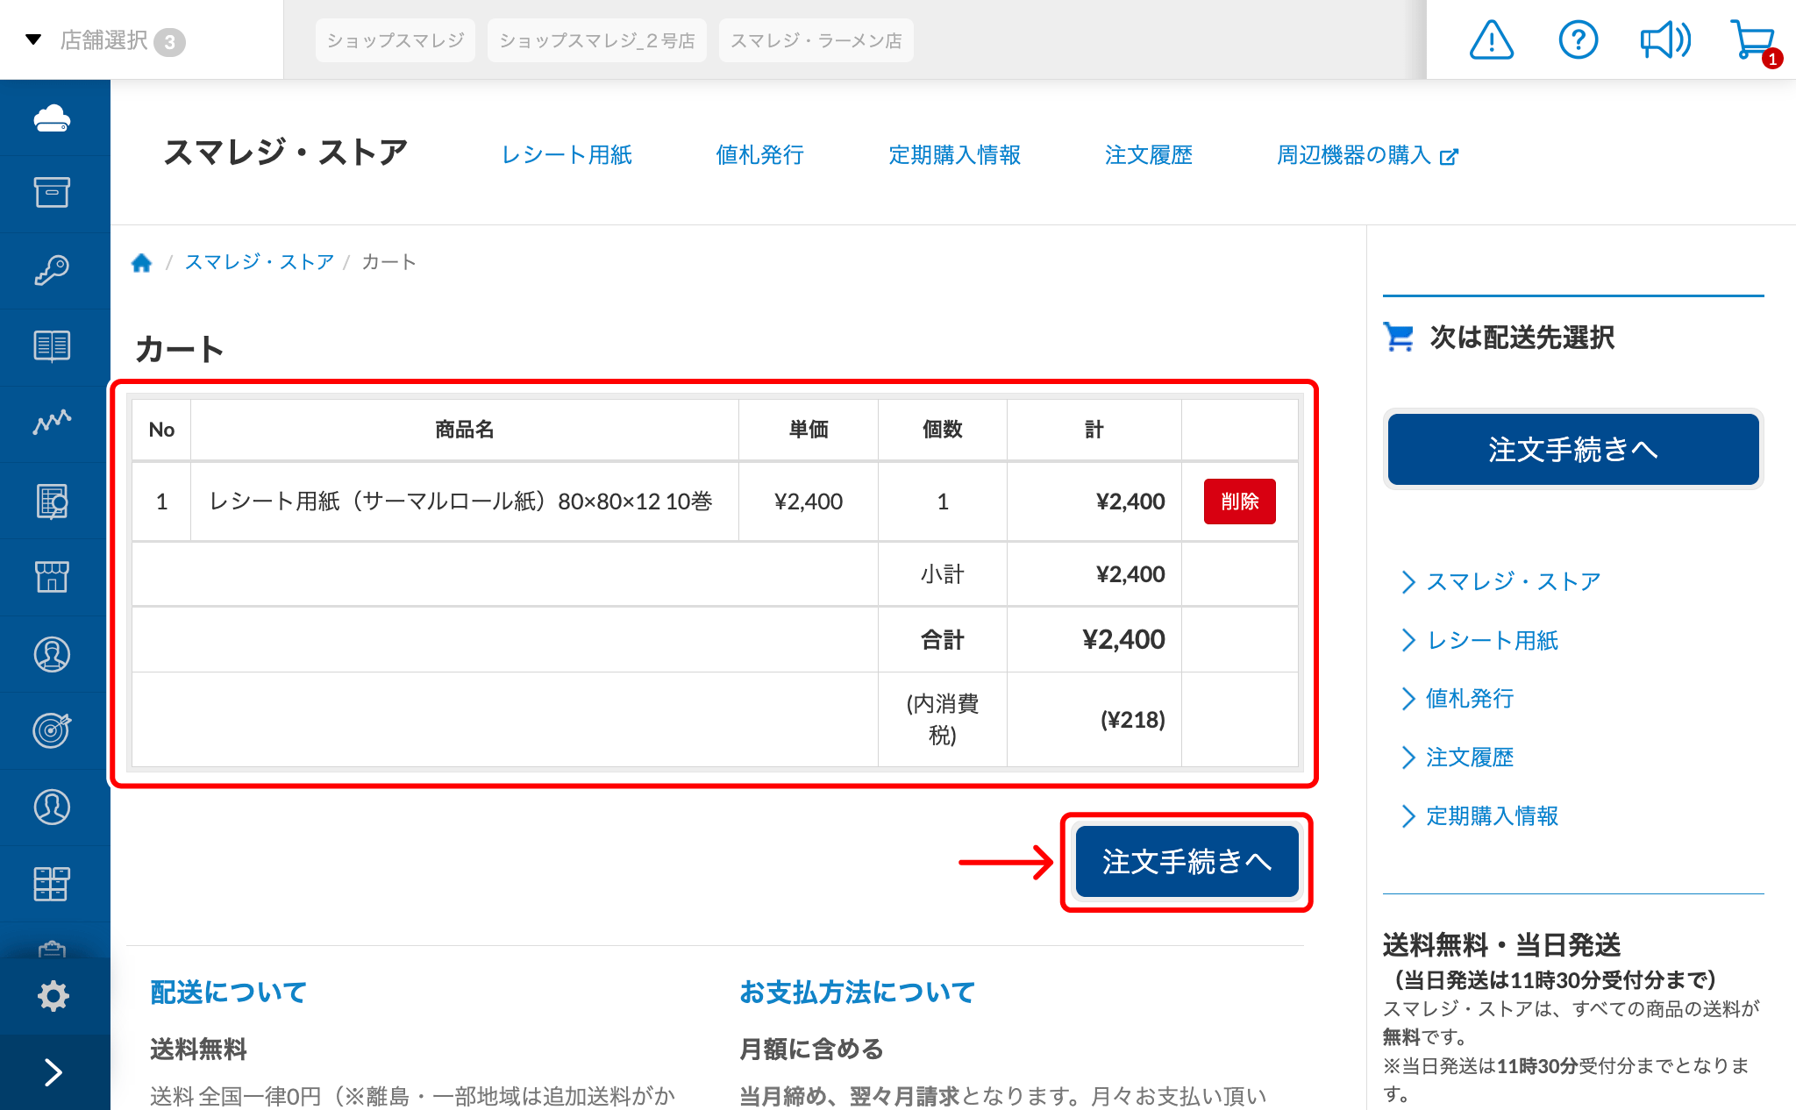This screenshot has height=1110, width=1796.
Task: Delete the receipt paper item with 削除
Action: tap(1239, 502)
